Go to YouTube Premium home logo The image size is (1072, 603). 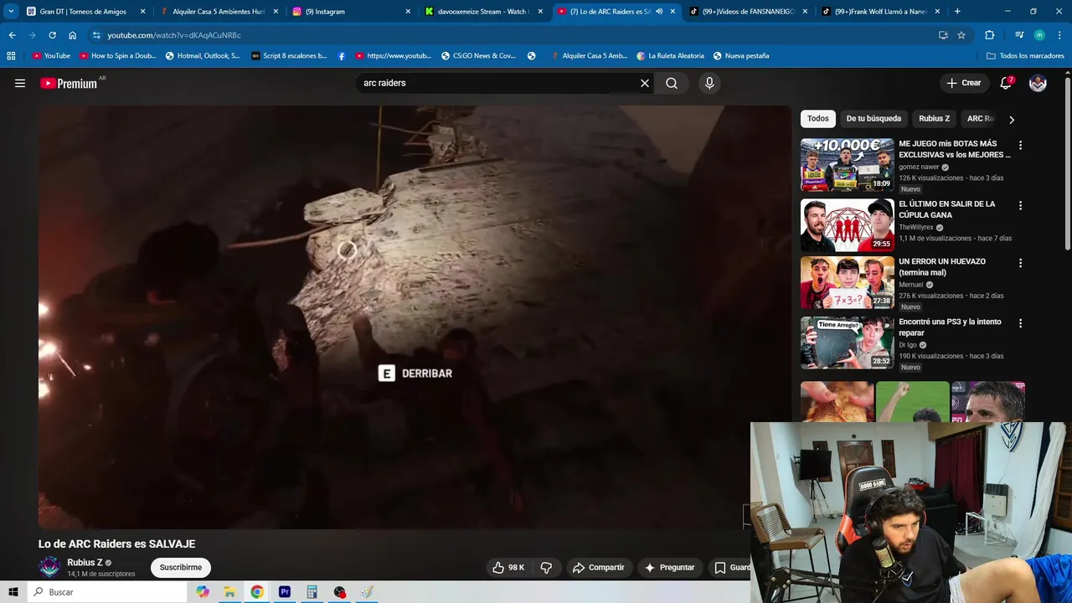pyautogui.click(x=70, y=83)
